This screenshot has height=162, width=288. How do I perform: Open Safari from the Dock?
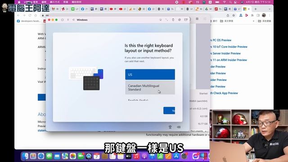point(41,156)
